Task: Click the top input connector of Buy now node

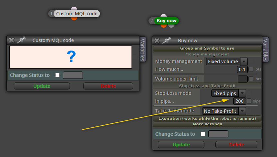Action: point(164,16)
